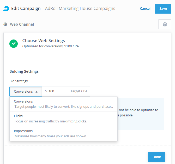The width and height of the screenshot is (175, 164).
Task: Click the Web Channel section label
Action: pyautogui.click(x=22, y=24)
